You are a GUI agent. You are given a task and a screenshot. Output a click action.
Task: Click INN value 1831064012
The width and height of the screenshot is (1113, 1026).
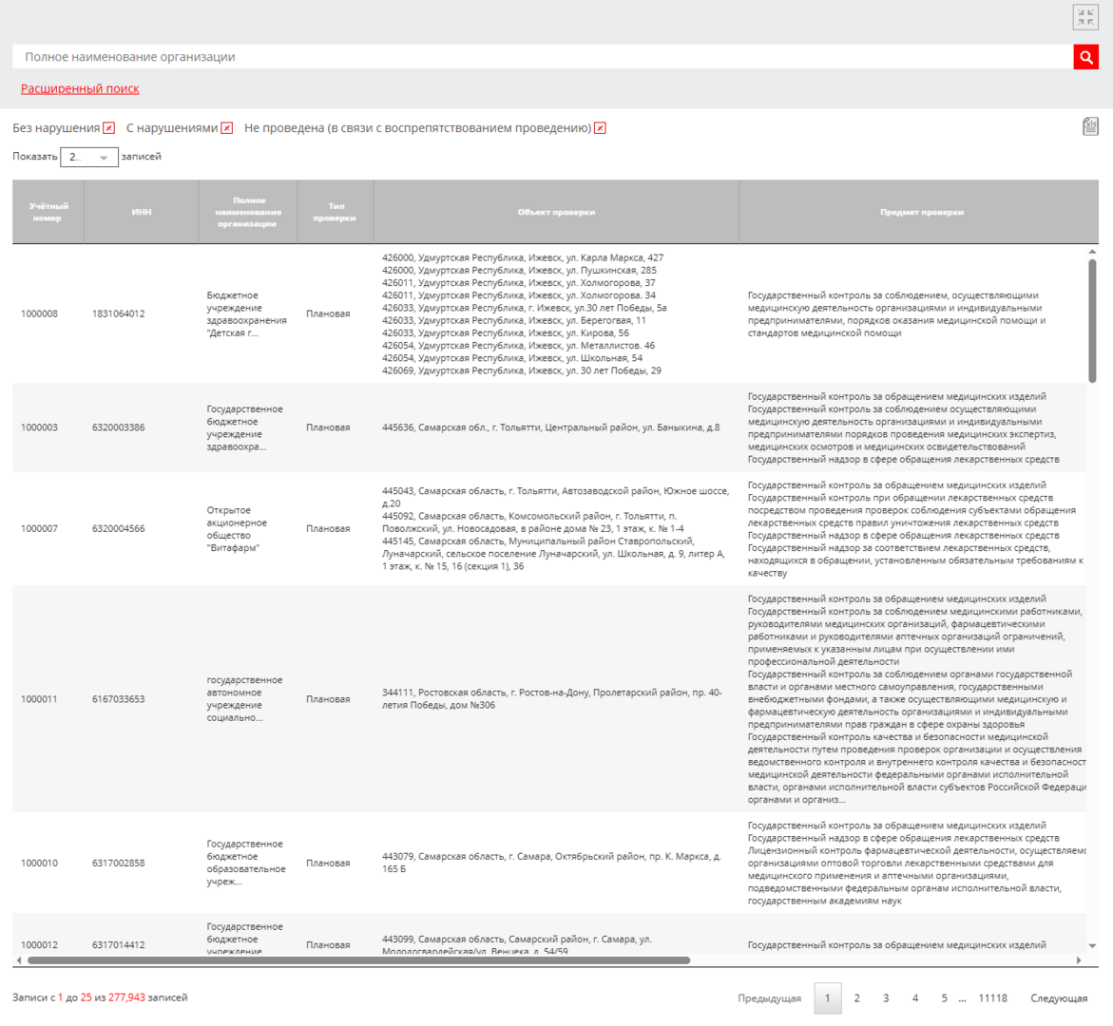tap(119, 313)
